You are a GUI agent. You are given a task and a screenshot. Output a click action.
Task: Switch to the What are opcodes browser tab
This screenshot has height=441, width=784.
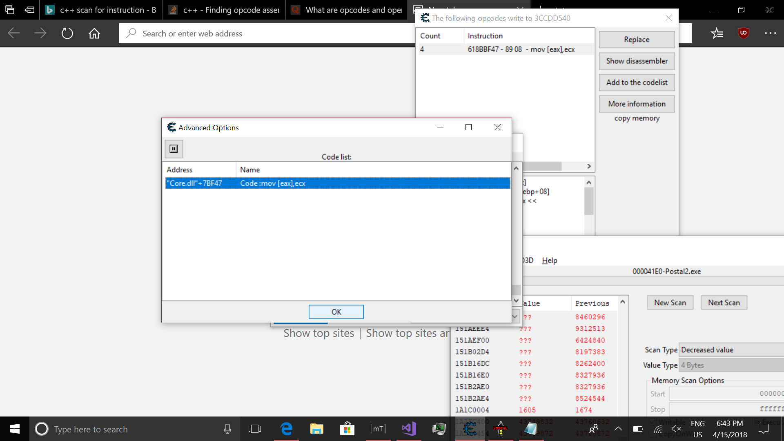point(346,10)
